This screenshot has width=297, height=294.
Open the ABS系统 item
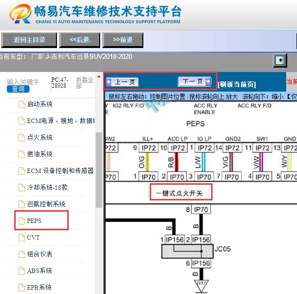pyautogui.click(x=39, y=270)
